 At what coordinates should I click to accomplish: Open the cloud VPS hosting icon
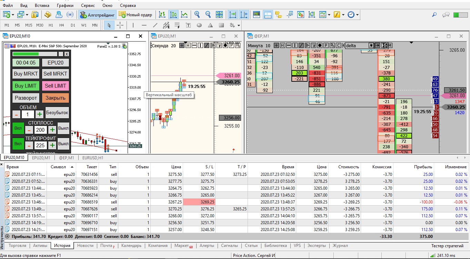(x=59, y=14)
